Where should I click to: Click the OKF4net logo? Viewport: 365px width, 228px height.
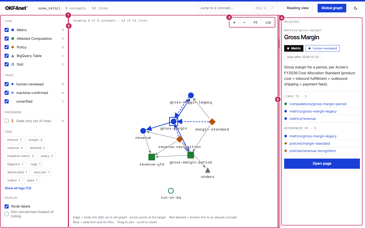(16, 8)
